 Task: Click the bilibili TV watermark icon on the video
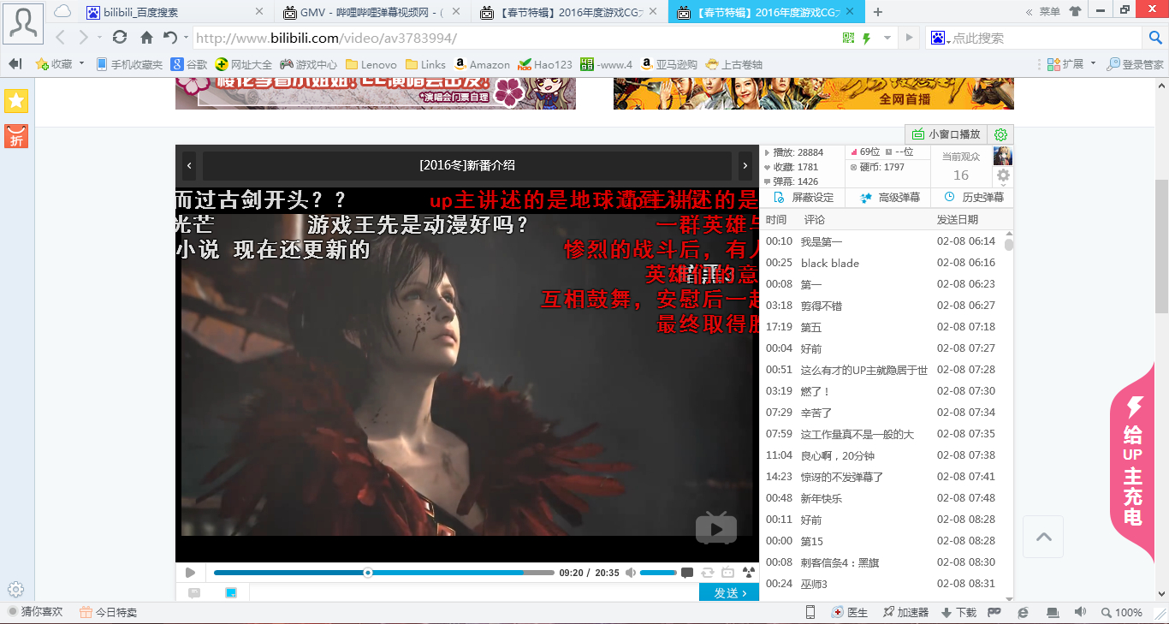[715, 528]
